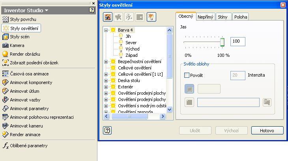Click skylight image path text field
The image size is (288, 161).
228,102
